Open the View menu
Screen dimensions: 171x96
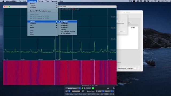pyautogui.click(x=47, y=1)
